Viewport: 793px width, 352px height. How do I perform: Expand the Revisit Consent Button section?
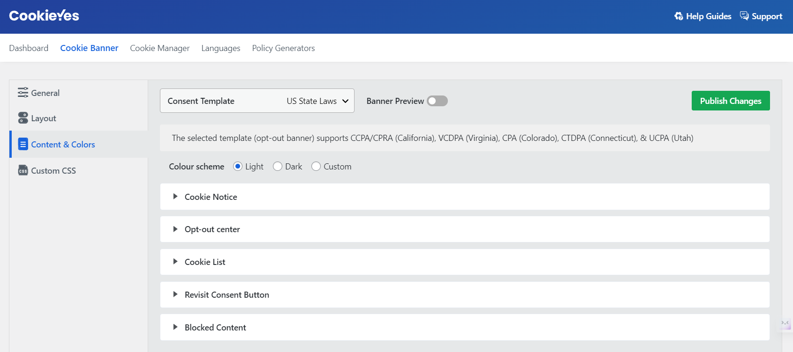(465, 294)
